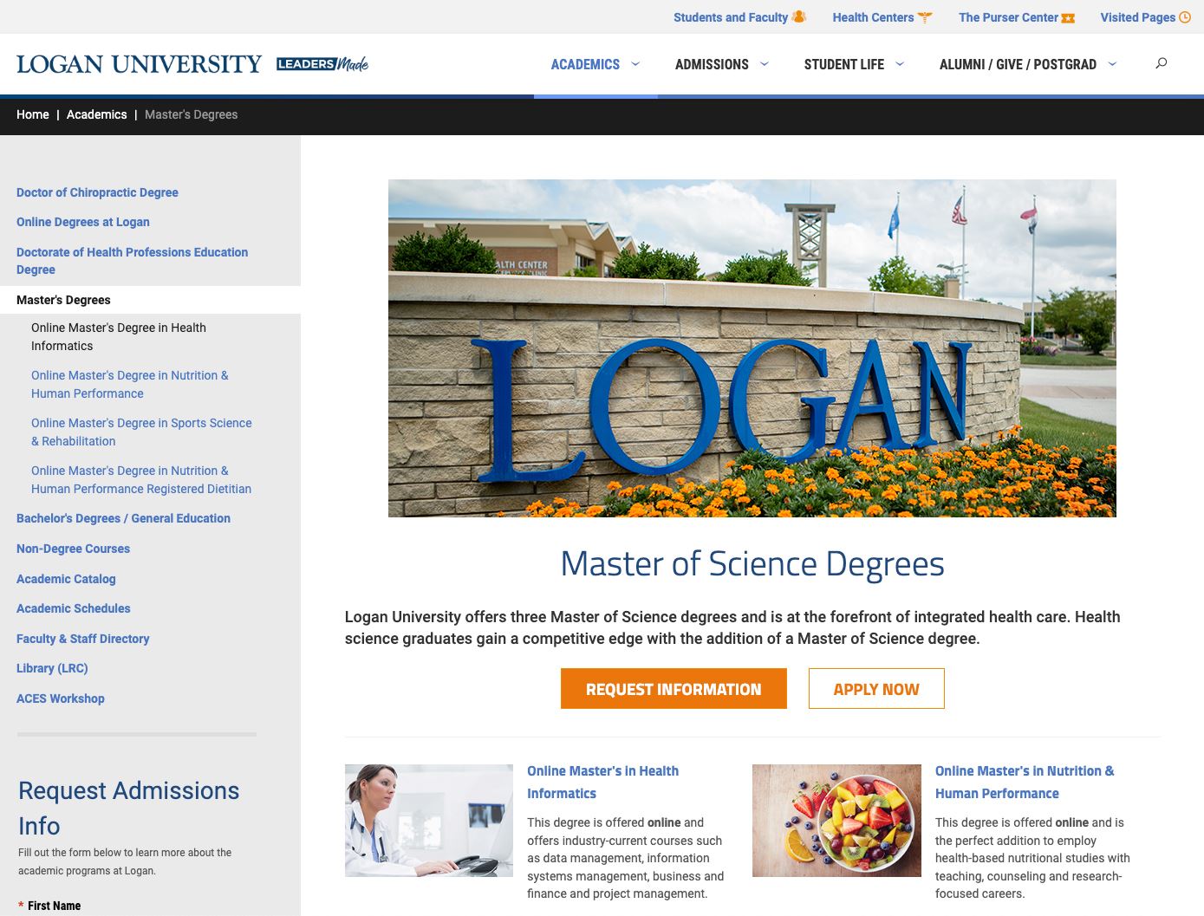Open sidebar Nutrition & Human Performance master's link
The height and width of the screenshot is (916, 1204).
130,385
